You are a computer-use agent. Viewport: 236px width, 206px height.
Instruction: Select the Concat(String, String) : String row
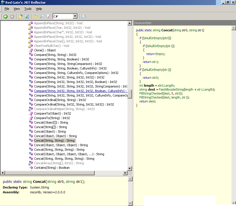(x=54, y=141)
